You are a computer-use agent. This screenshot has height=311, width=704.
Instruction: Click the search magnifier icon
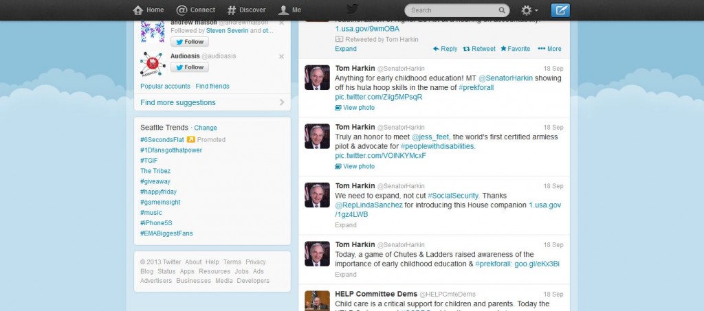pyautogui.click(x=502, y=10)
